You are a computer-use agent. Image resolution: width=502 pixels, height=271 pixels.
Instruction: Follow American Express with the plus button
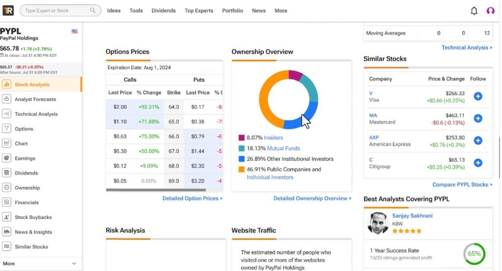click(478, 140)
